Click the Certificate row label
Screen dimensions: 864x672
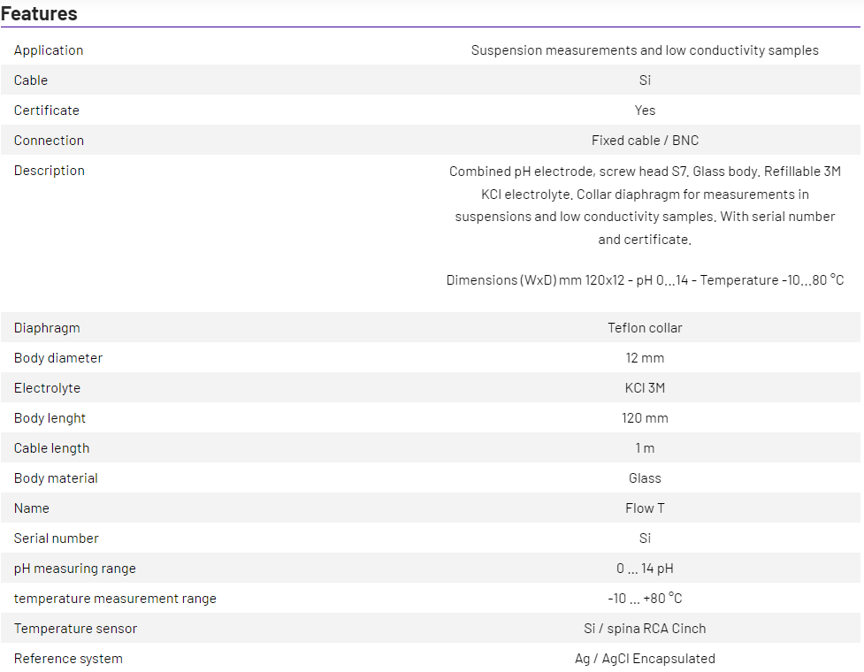click(x=47, y=111)
